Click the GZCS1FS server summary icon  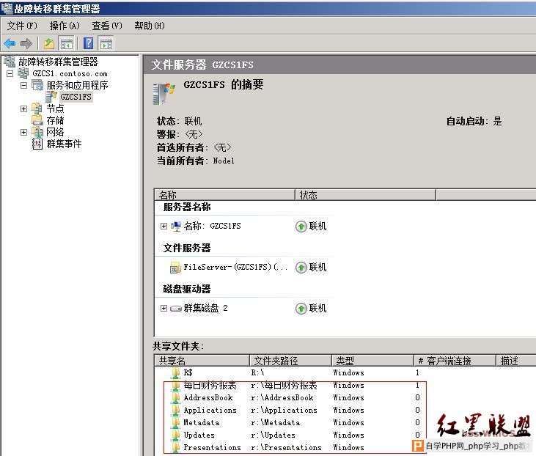click(x=164, y=93)
